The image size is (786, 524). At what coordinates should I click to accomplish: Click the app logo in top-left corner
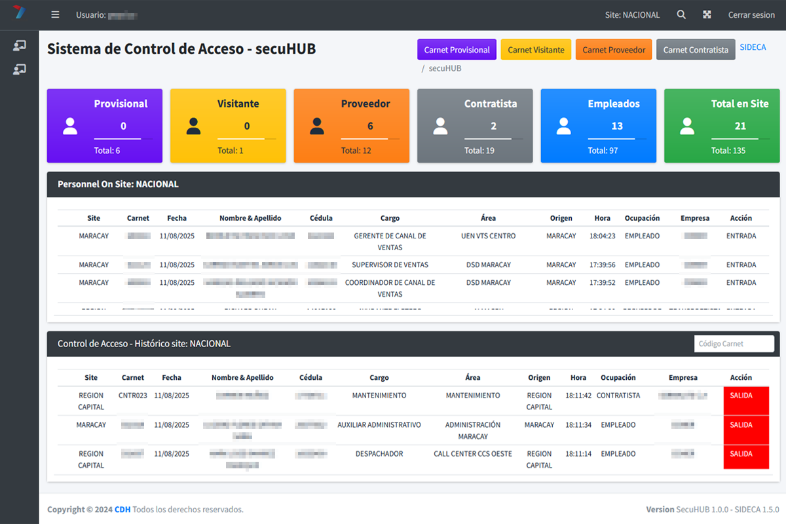(x=19, y=13)
